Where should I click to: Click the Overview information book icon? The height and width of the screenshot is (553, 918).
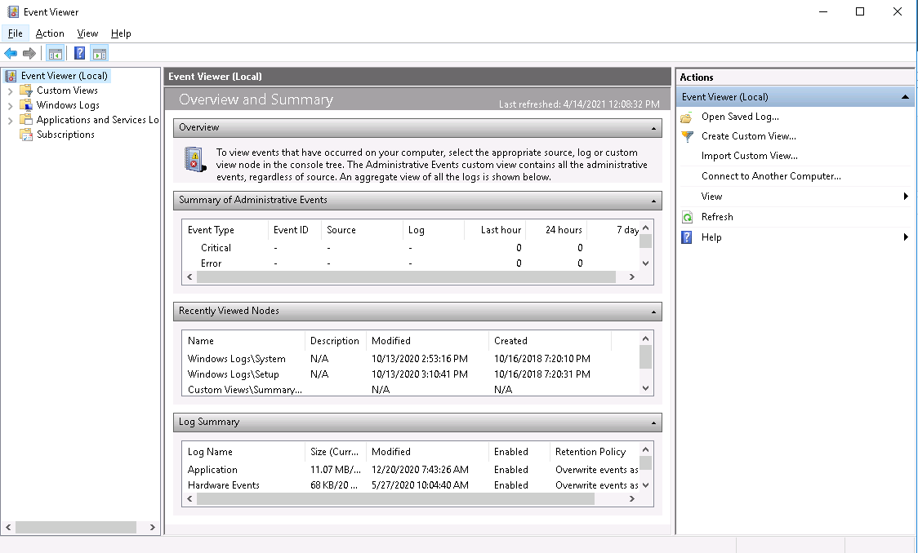click(x=195, y=159)
